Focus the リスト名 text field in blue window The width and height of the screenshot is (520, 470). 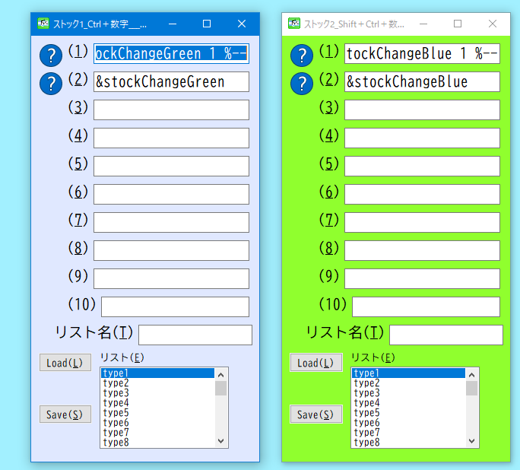[x=195, y=335]
